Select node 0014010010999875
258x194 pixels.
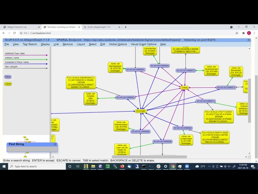(185, 70)
